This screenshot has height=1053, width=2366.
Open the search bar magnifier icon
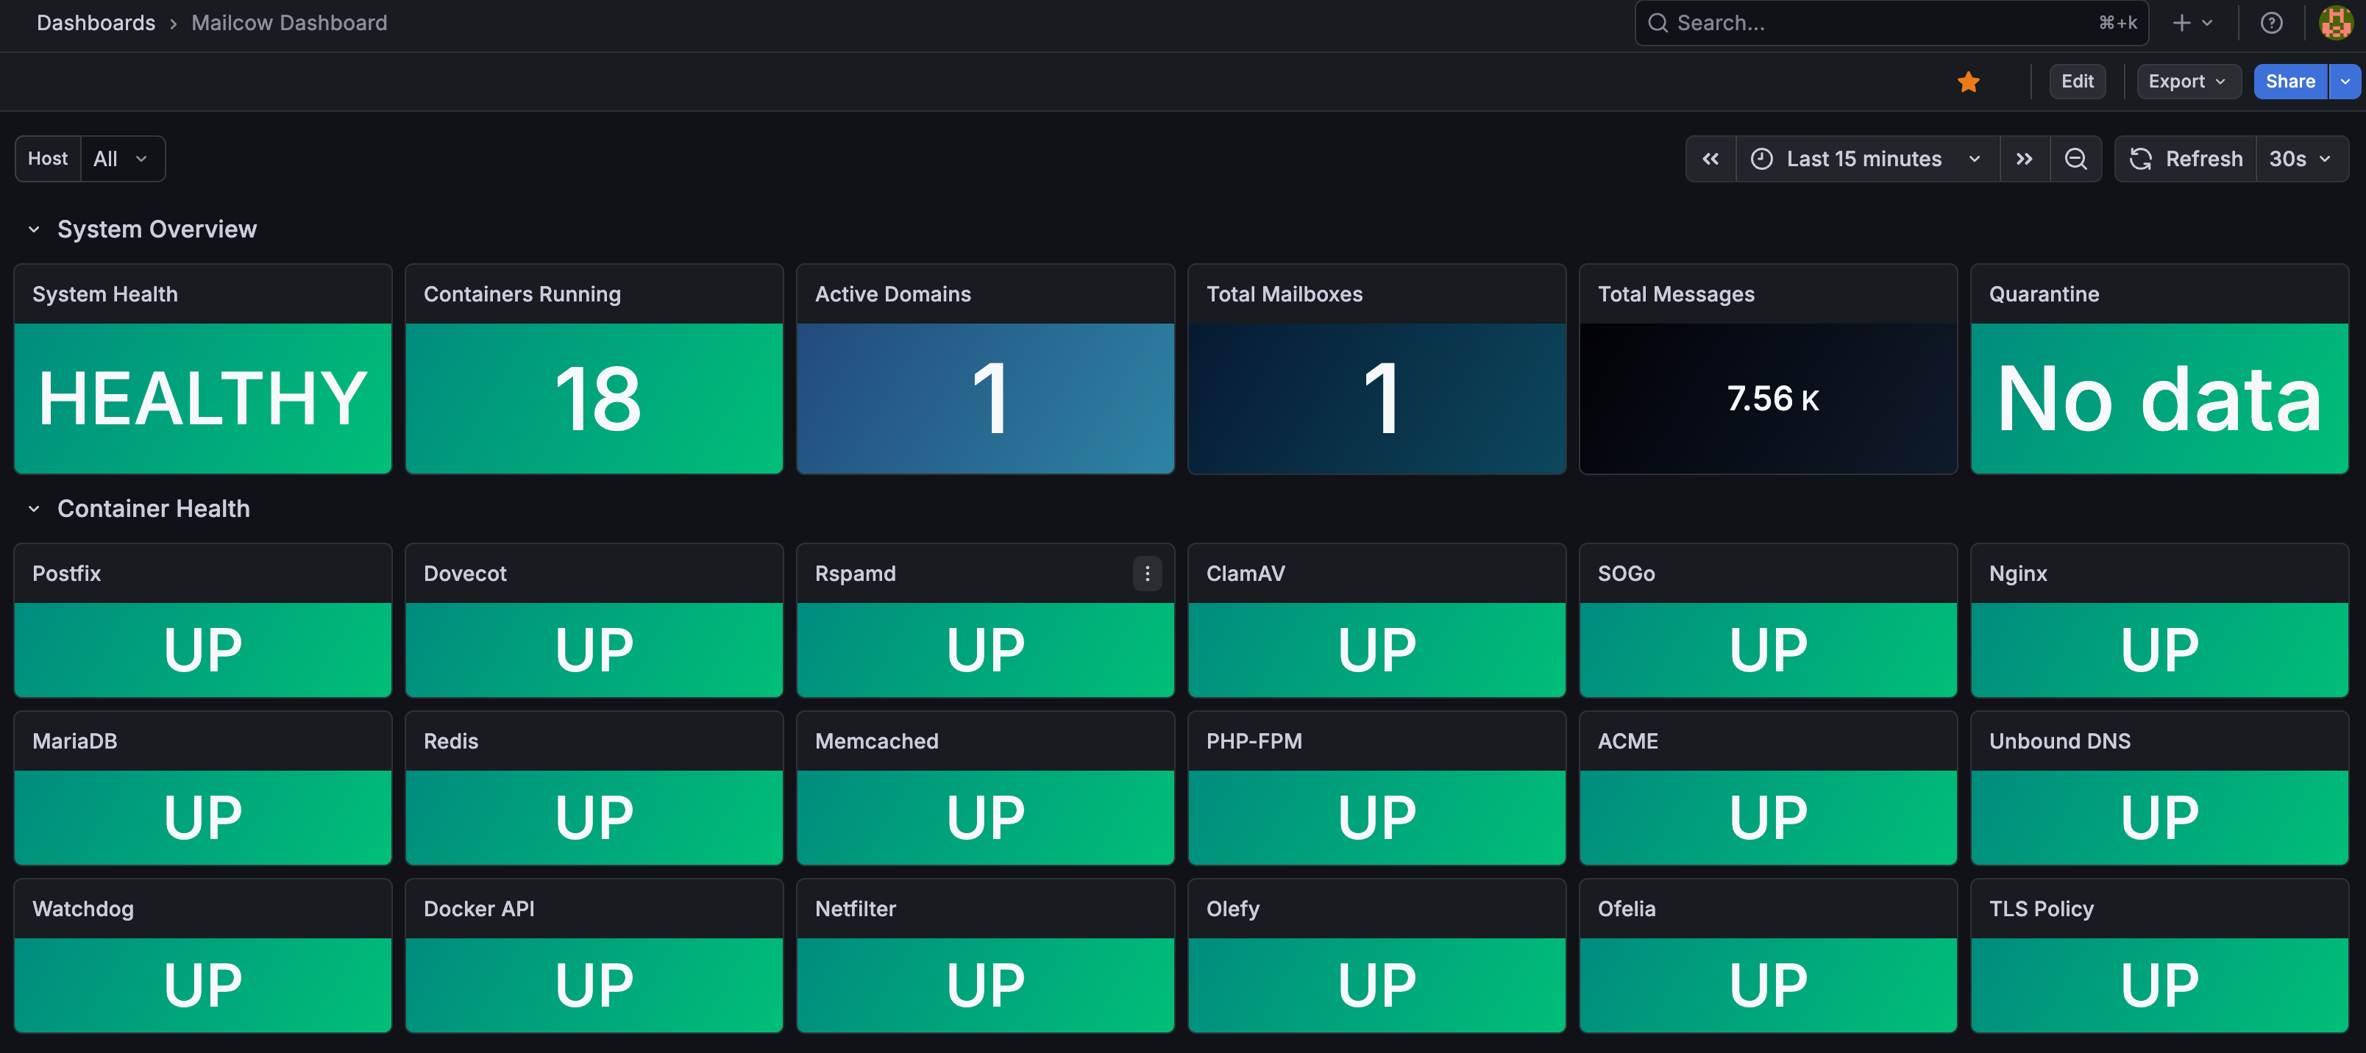click(x=1658, y=23)
